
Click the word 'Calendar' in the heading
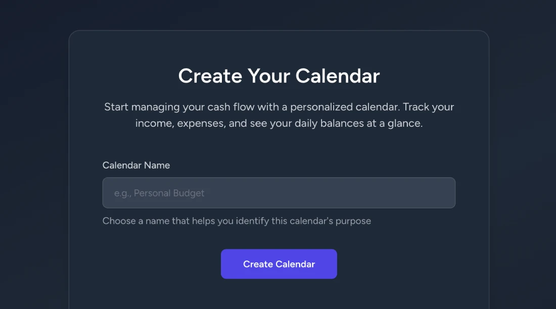tap(337, 76)
